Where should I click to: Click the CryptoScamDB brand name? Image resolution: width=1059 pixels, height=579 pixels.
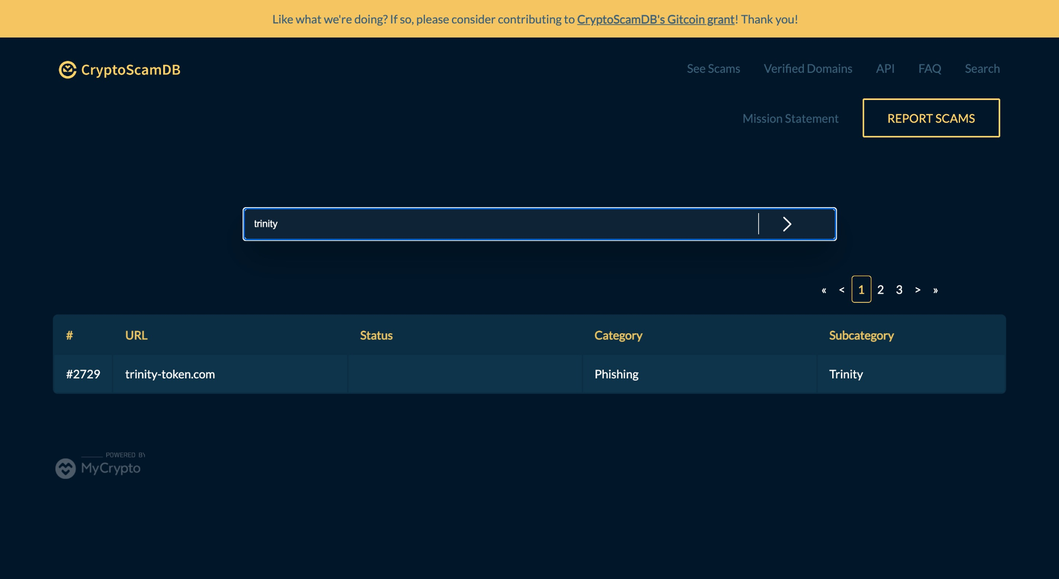pyautogui.click(x=131, y=70)
